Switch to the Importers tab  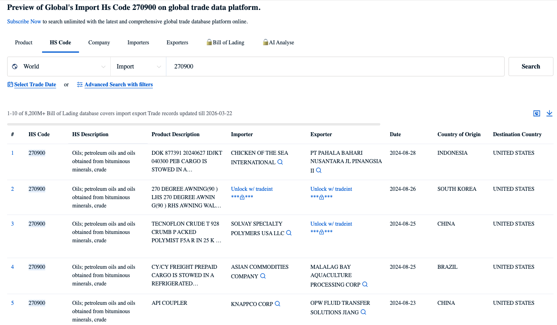138,42
